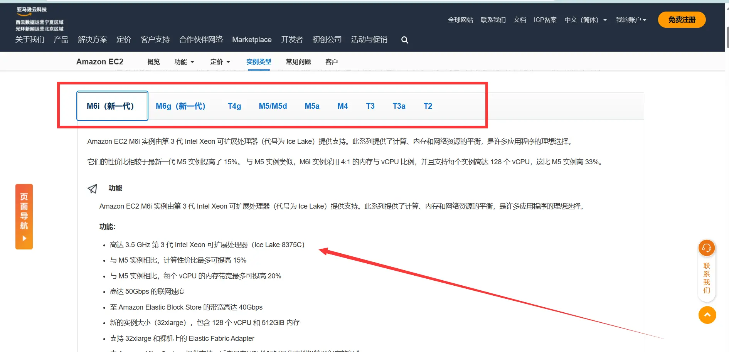Viewport: 729px width, 352px height.
Task: Open the 常见问题 FAQ page
Action: pos(298,62)
